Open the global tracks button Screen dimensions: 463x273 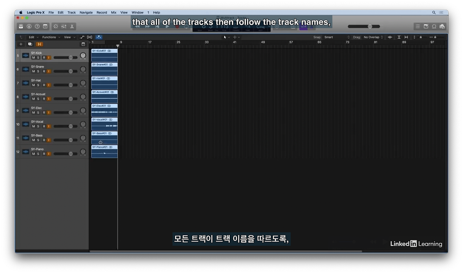[83, 44]
